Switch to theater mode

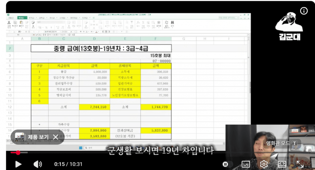point(282,164)
